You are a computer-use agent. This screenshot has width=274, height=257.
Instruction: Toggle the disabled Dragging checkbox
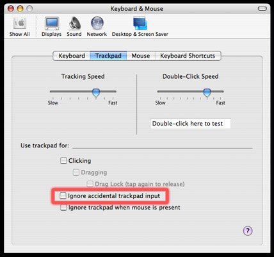tap(76, 172)
